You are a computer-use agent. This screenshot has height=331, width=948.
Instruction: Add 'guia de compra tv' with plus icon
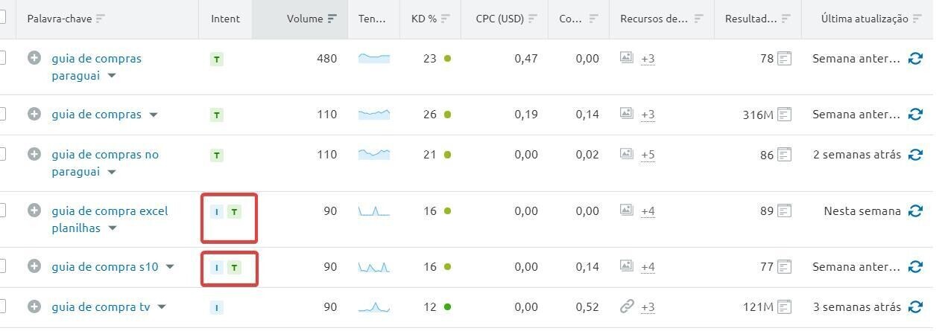(x=34, y=306)
